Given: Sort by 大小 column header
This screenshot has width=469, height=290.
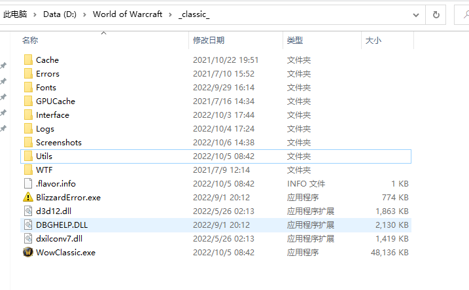Looking at the screenshot, I should 373,41.
